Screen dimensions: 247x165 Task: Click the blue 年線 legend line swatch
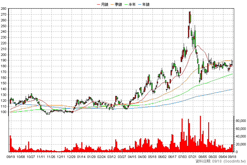pos(140,5)
